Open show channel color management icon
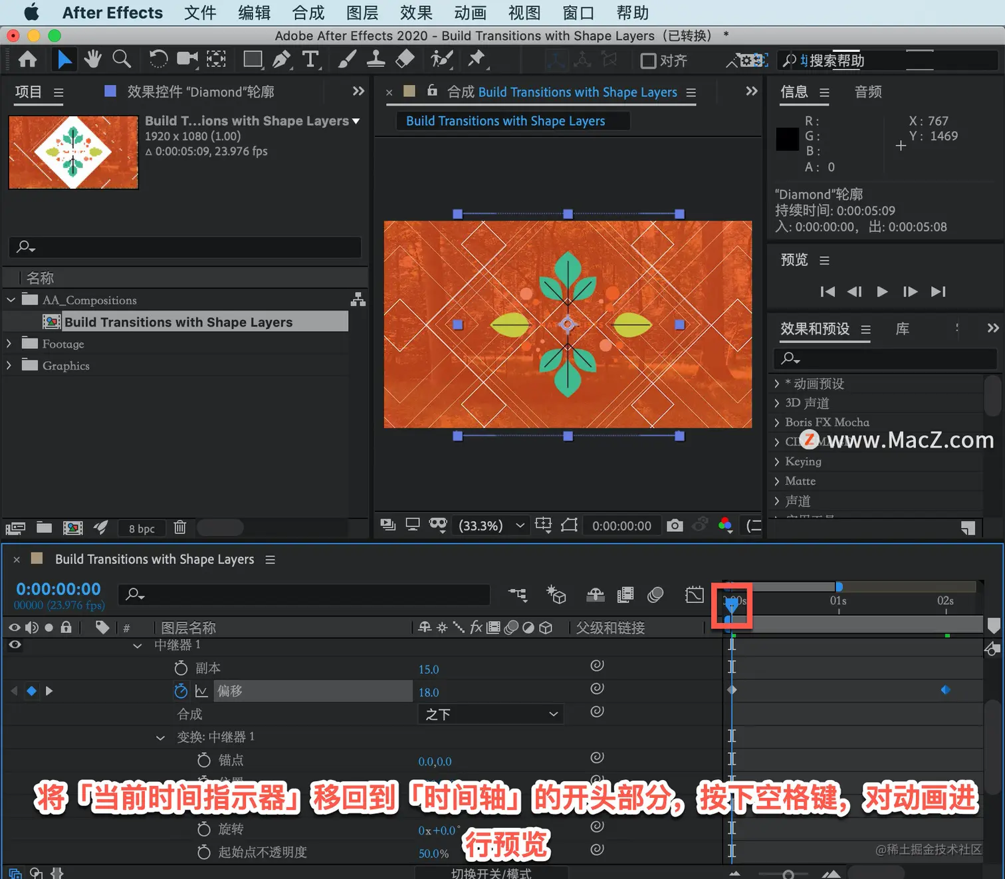 725,525
